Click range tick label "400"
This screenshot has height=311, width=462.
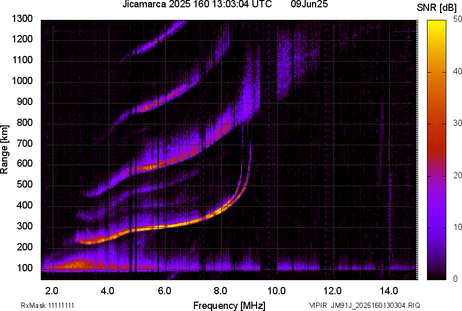coord(25,205)
